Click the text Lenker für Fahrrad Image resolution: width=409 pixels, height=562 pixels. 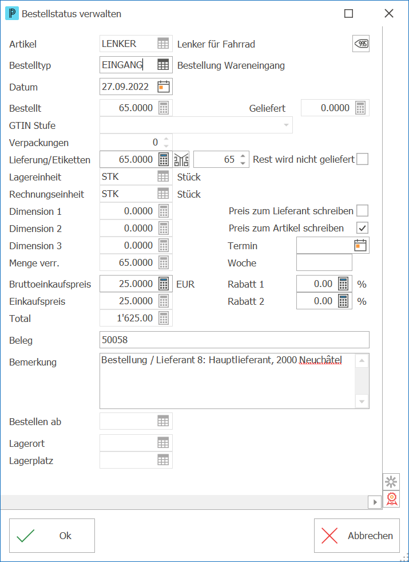click(x=216, y=45)
